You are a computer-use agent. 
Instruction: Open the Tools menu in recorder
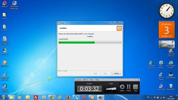pyautogui.click(x=92, y=80)
